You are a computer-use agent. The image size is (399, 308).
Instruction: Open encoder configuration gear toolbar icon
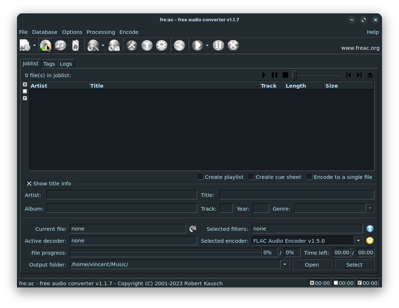[162, 45]
